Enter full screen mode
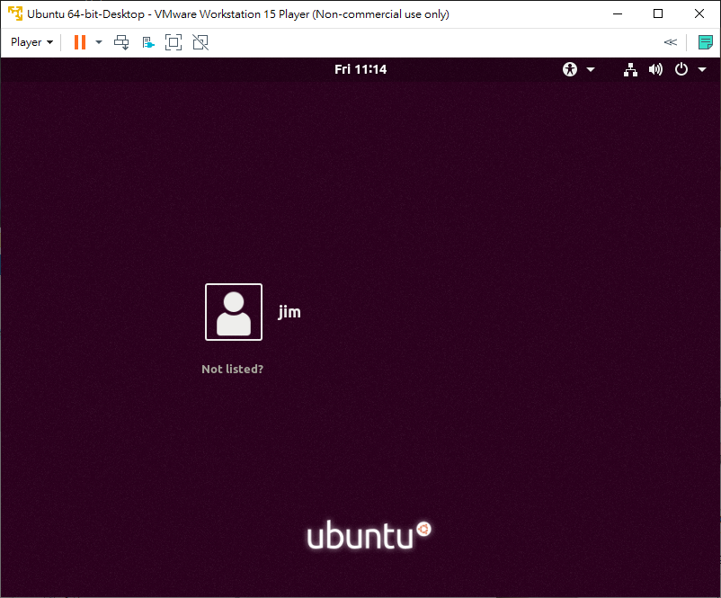 point(174,42)
